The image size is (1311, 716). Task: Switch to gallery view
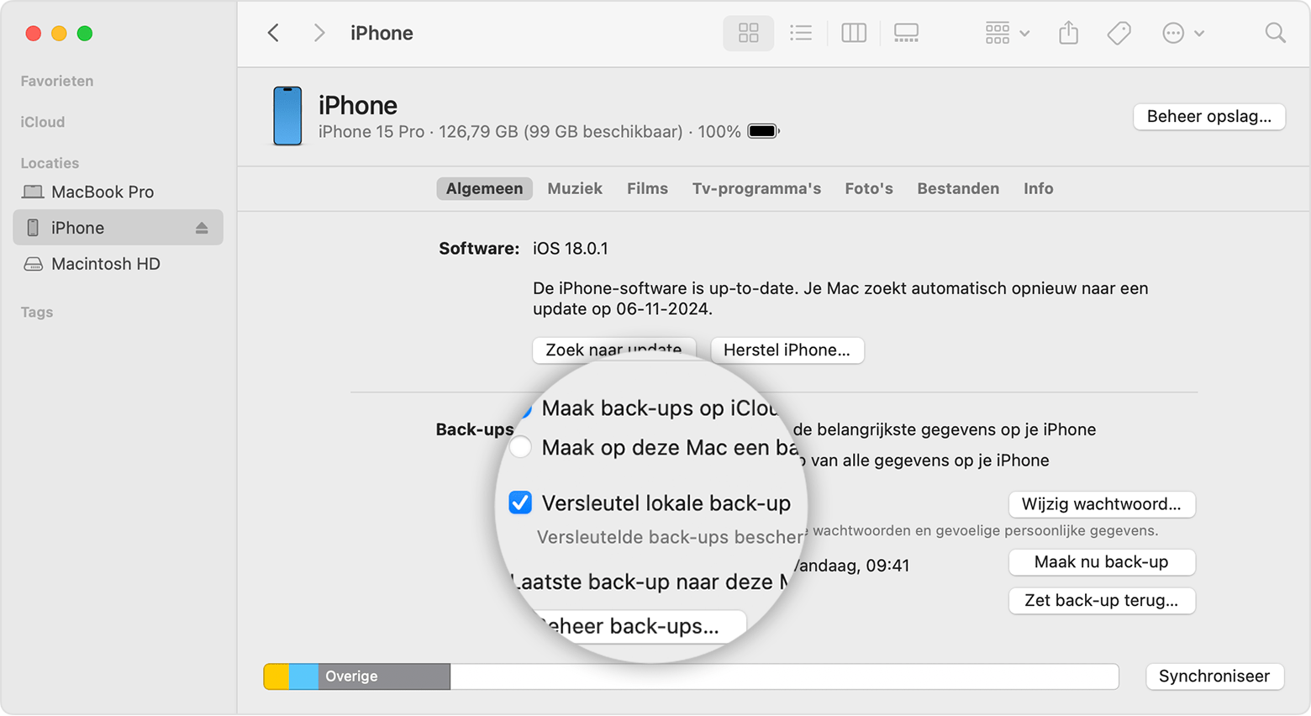point(906,33)
